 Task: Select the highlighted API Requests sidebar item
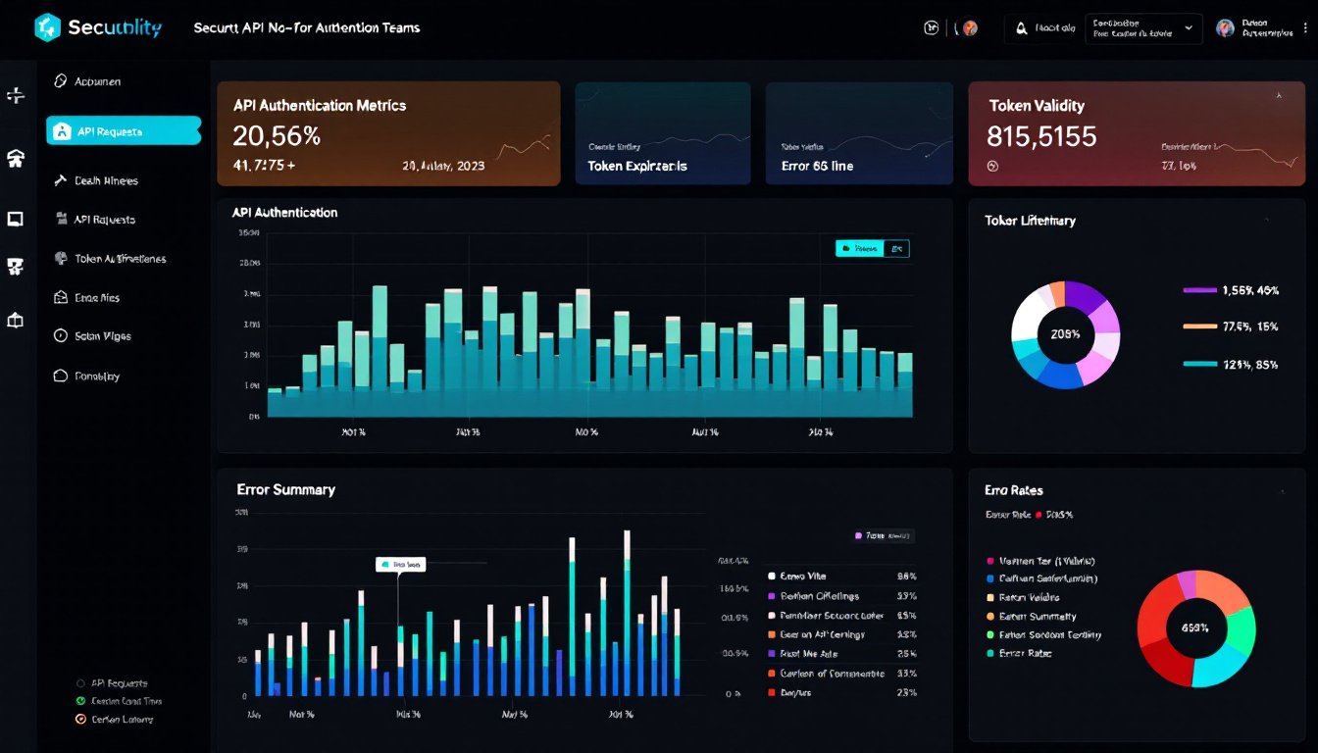[x=123, y=130]
